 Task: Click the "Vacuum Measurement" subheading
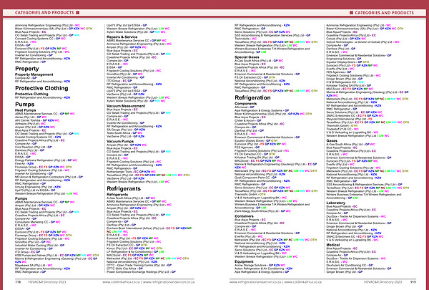(126, 106)
